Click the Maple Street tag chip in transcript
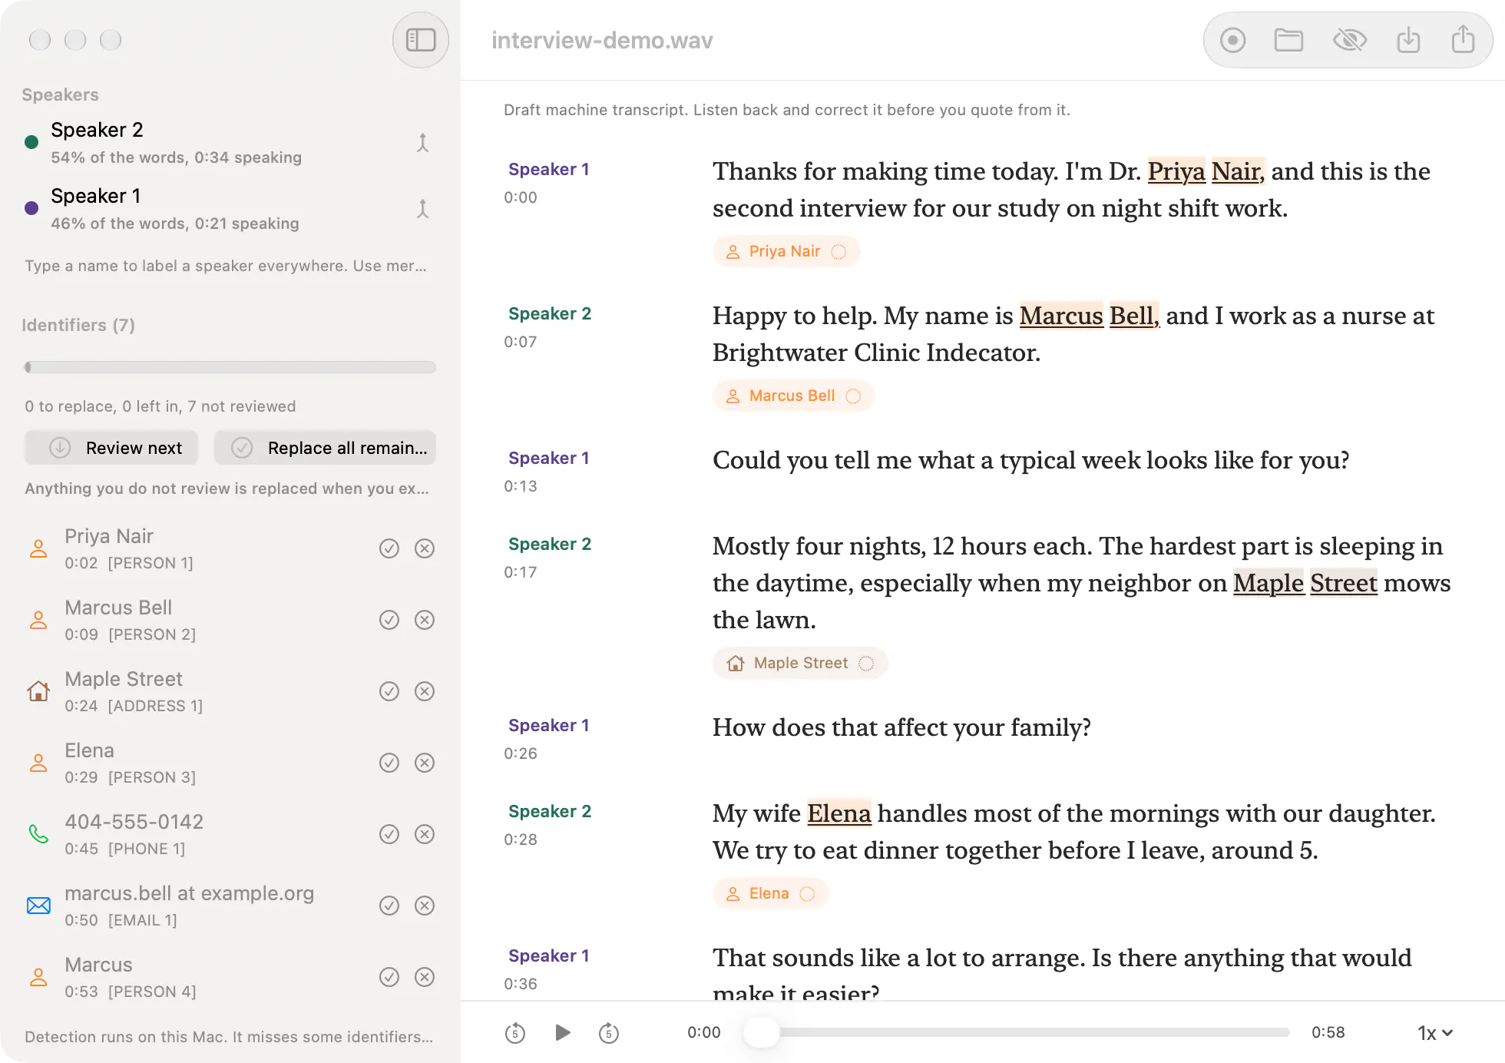 click(800, 663)
